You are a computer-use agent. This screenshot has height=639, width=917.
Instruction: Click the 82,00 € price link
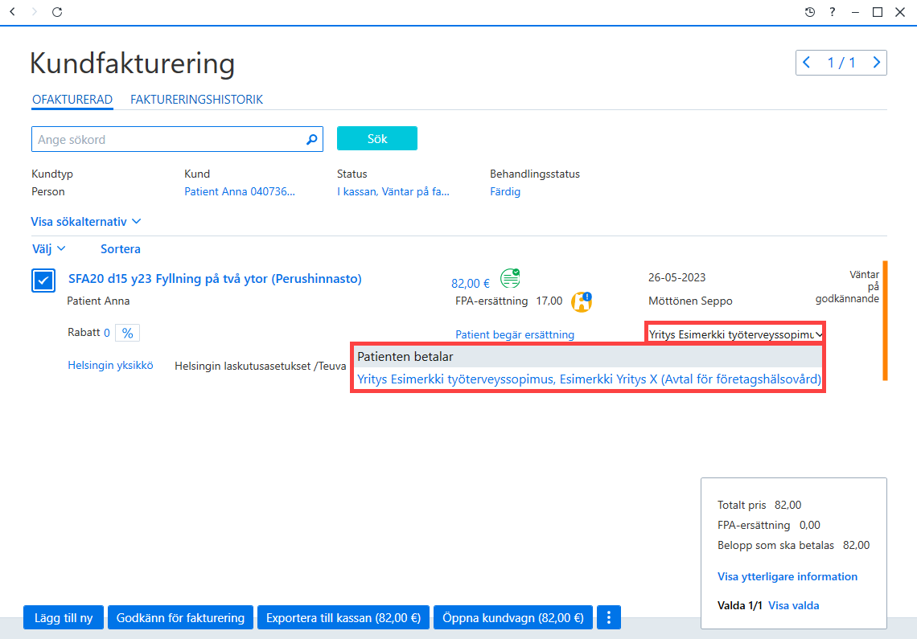coord(471,284)
